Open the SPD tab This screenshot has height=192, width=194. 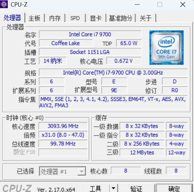pos(75,18)
